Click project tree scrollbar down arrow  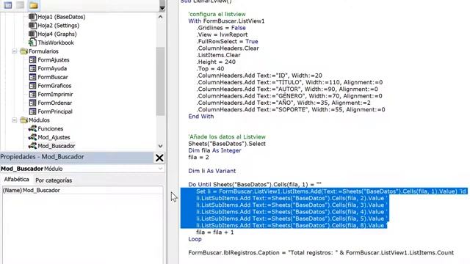click(x=160, y=146)
